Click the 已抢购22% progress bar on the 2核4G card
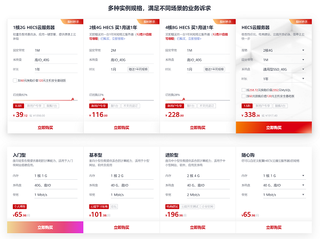This screenshot has width=320, height=239. point(122,100)
